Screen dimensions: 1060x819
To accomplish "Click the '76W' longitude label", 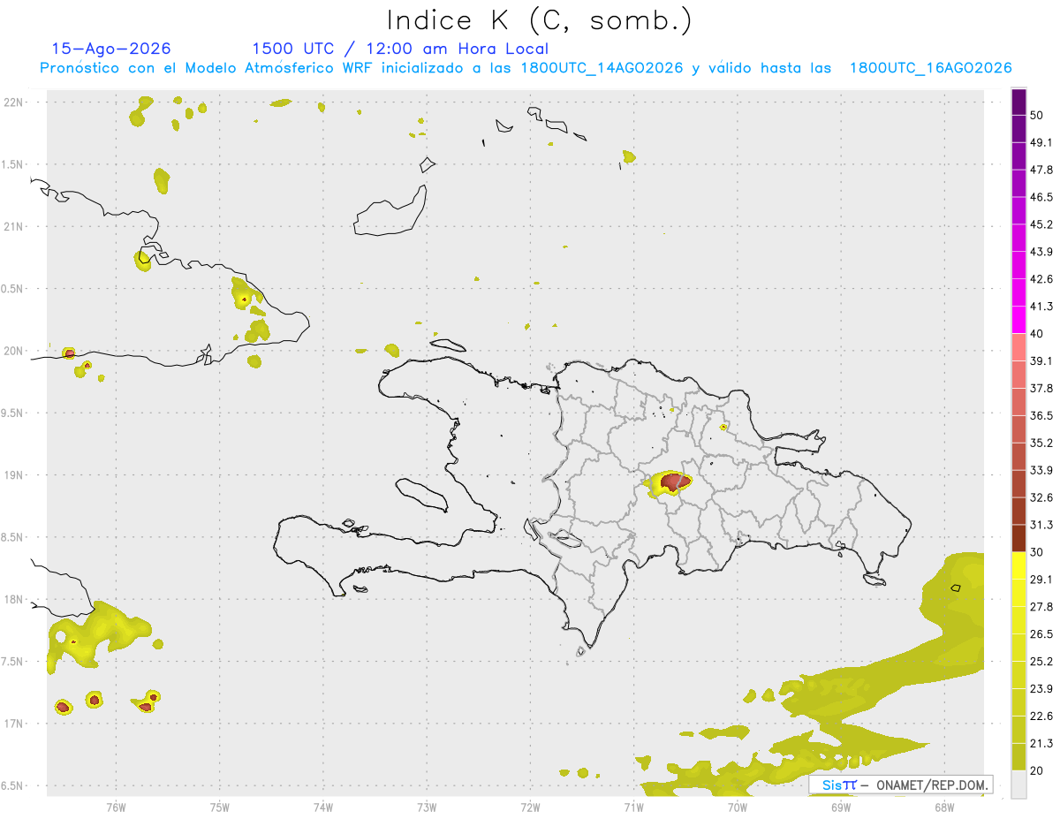I will click(x=116, y=808).
